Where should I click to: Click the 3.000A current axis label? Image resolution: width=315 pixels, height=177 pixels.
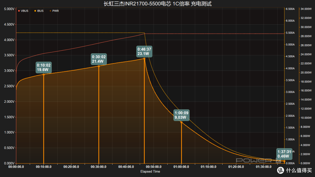click(x=290, y=92)
